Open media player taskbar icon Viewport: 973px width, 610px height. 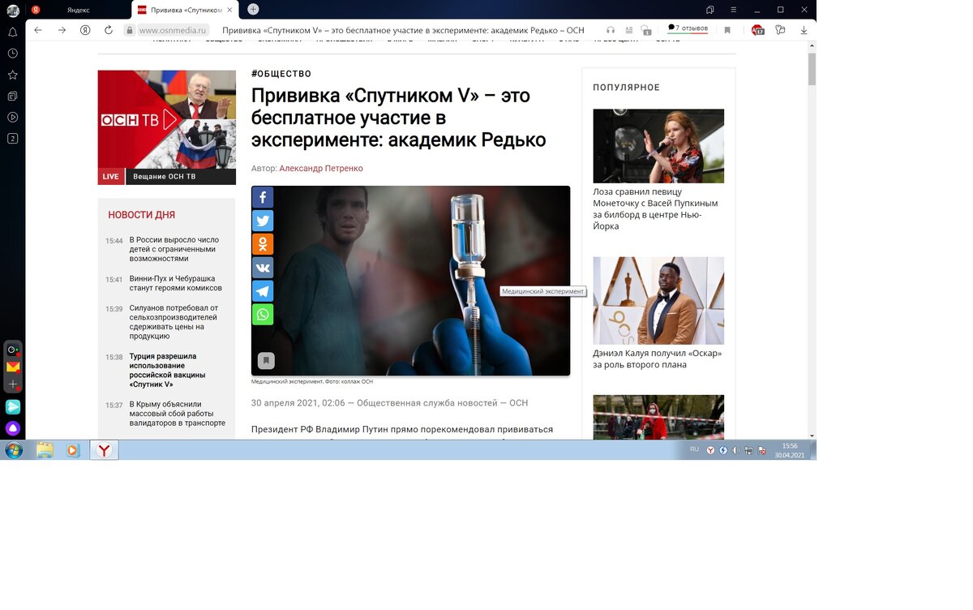tap(73, 450)
